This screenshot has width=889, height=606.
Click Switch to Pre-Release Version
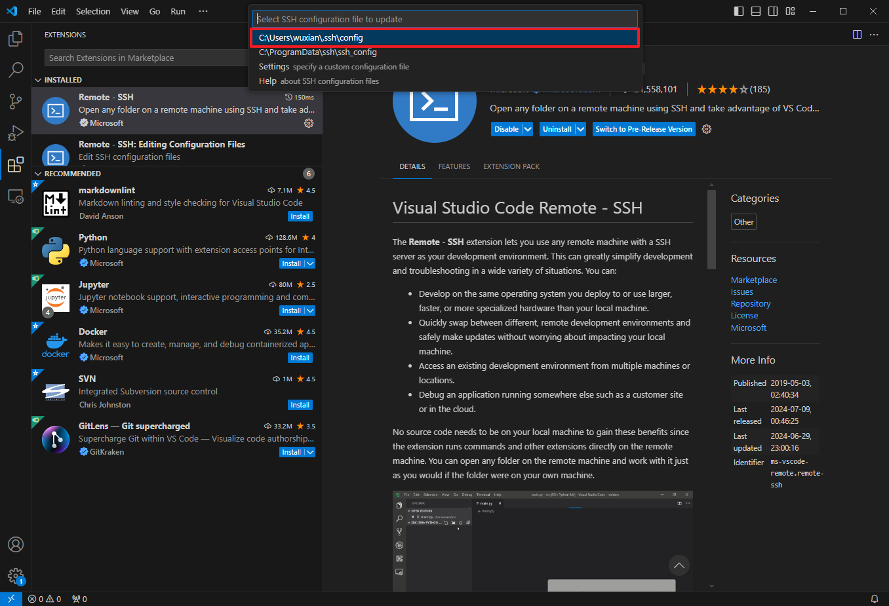click(x=644, y=129)
